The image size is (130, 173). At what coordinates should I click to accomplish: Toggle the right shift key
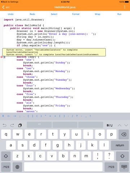[122, 156]
